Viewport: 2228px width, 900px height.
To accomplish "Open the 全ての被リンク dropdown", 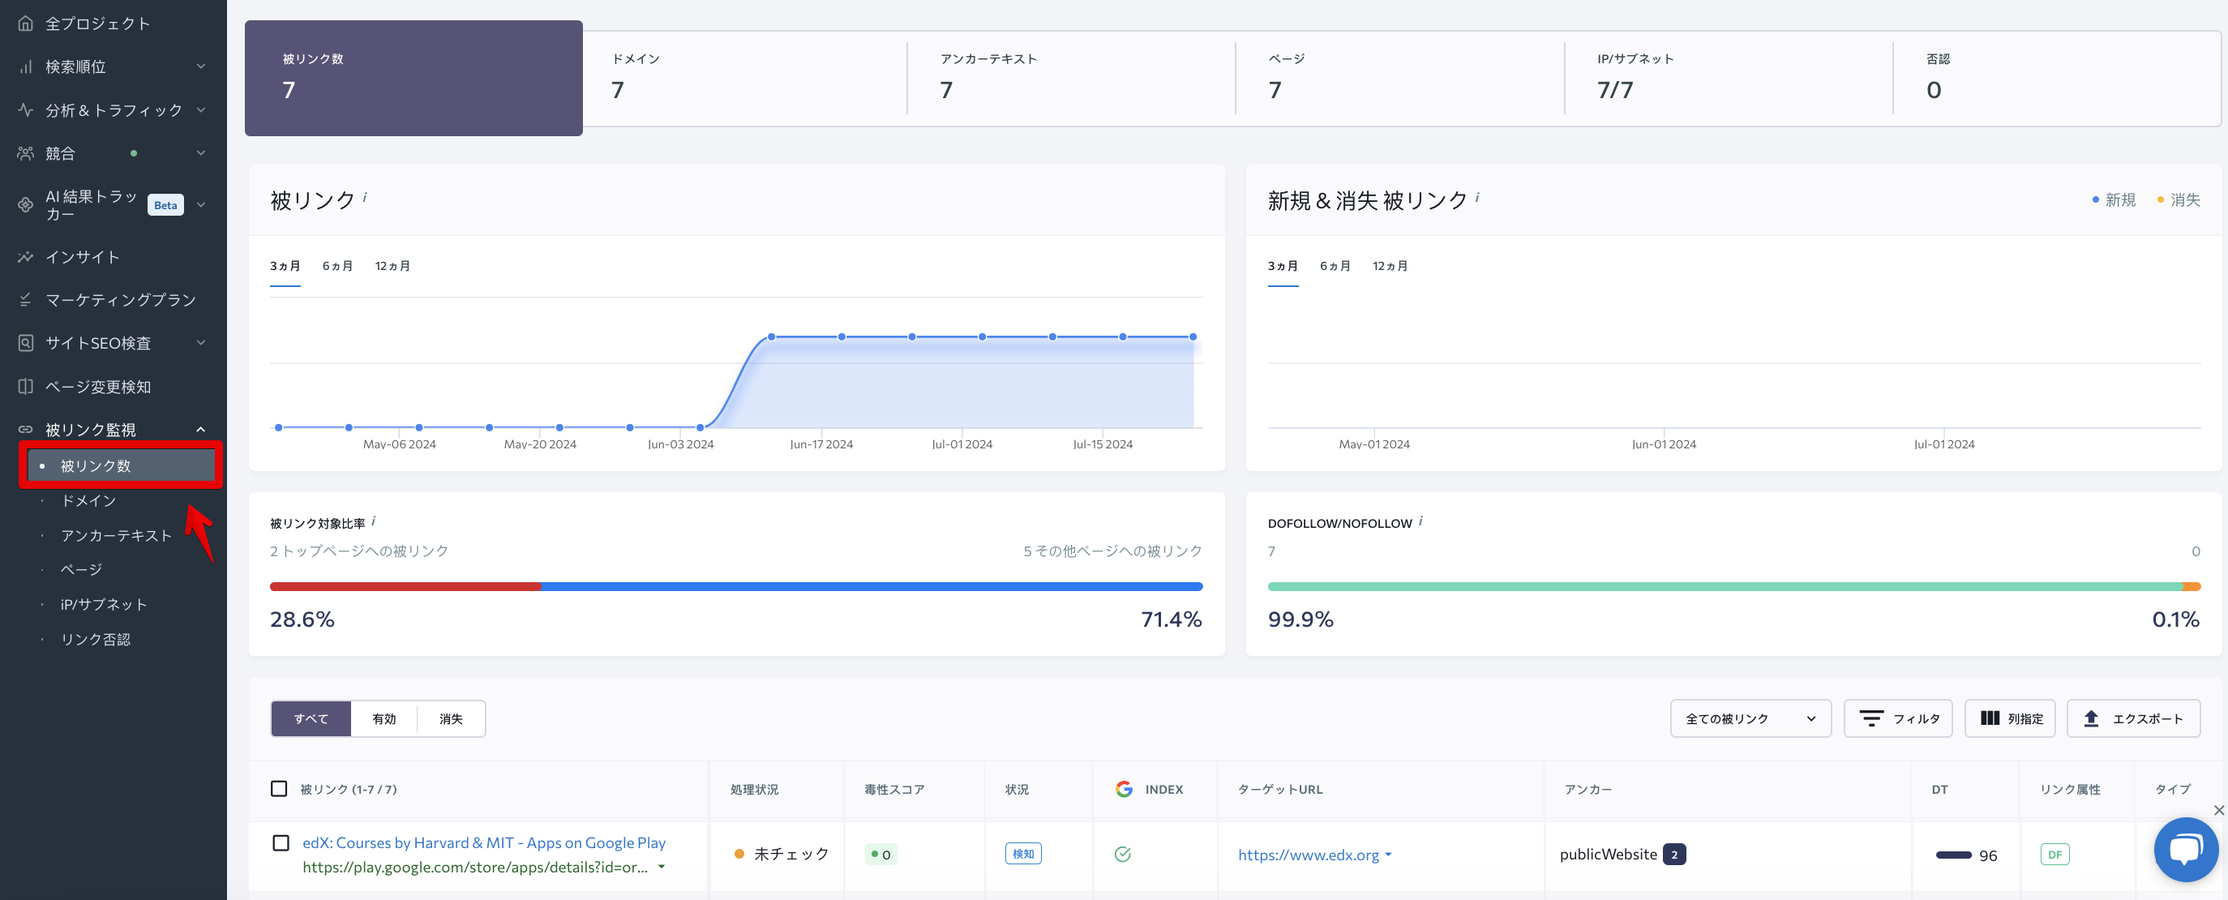I will click(x=1750, y=718).
